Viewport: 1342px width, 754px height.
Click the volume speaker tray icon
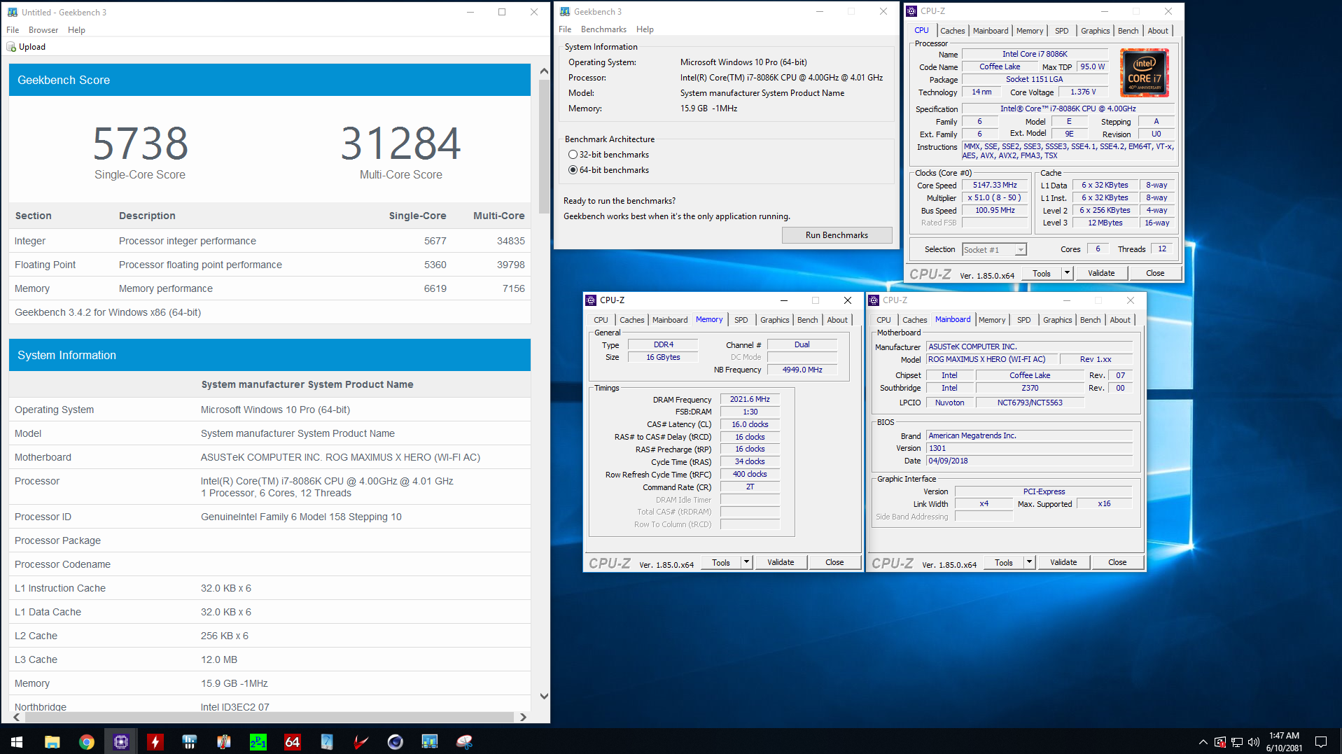tap(1254, 742)
